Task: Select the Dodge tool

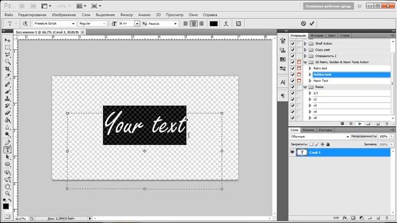Action: pyautogui.click(x=7, y=134)
